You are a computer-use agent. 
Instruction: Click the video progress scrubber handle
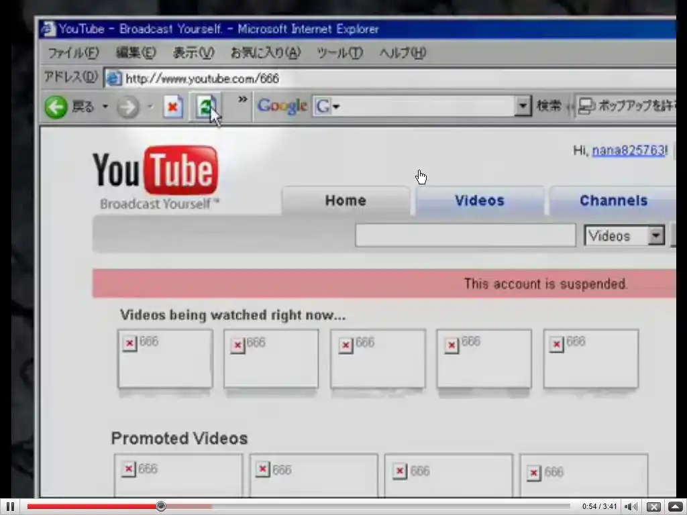pyautogui.click(x=161, y=506)
